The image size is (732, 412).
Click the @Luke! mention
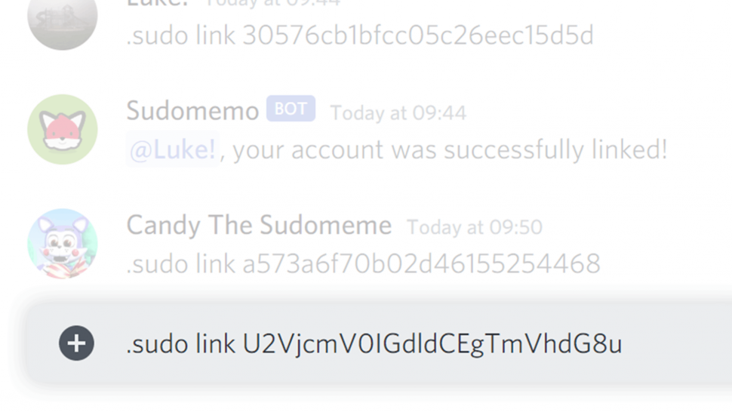pos(172,149)
